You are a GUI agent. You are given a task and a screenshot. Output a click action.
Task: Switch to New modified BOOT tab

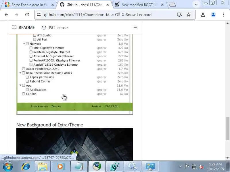pyautogui.click(x=139, y=5)
